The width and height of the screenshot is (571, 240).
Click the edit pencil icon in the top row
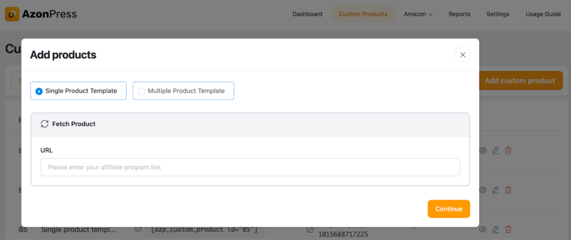(x=495, y=150)
